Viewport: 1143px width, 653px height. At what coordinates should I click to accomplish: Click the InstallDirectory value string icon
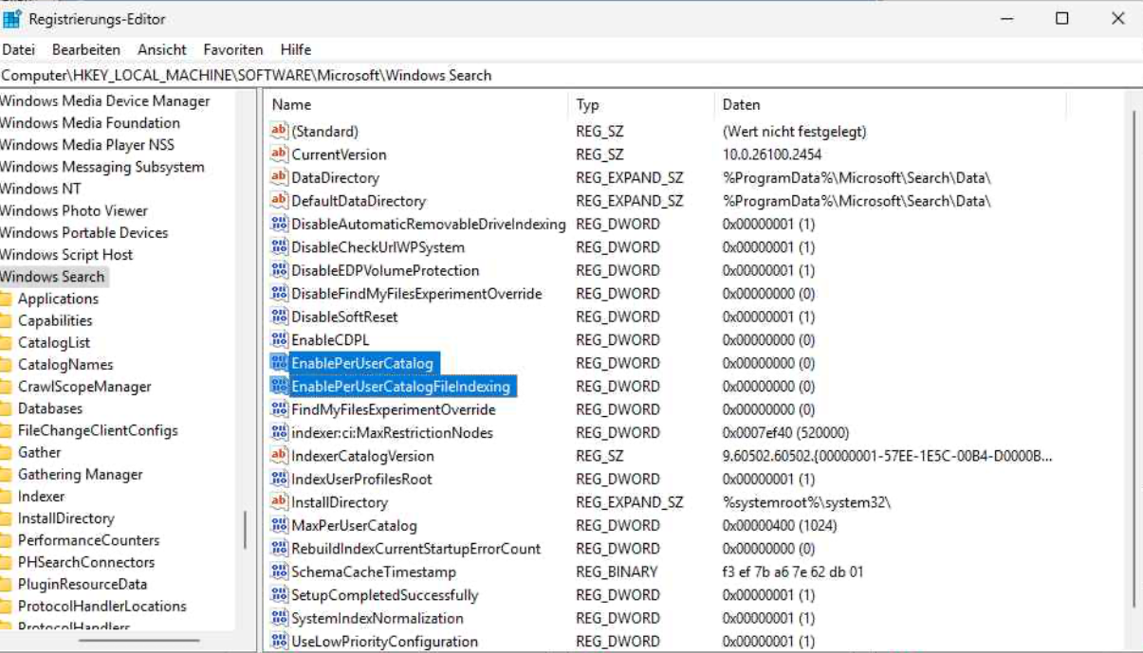coord(279,502)
